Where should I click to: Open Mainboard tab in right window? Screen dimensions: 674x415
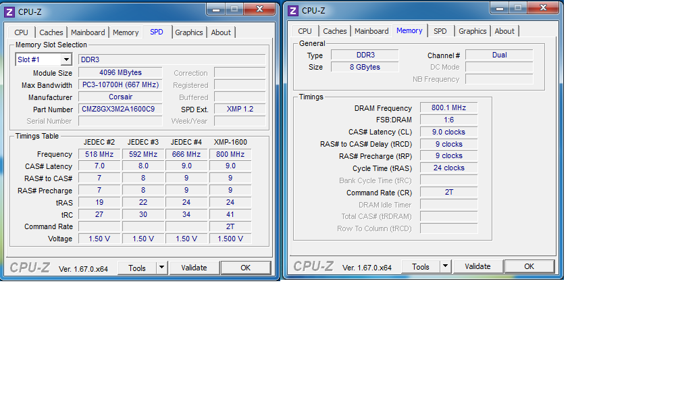pyautogui.click(x=371, y=31)
